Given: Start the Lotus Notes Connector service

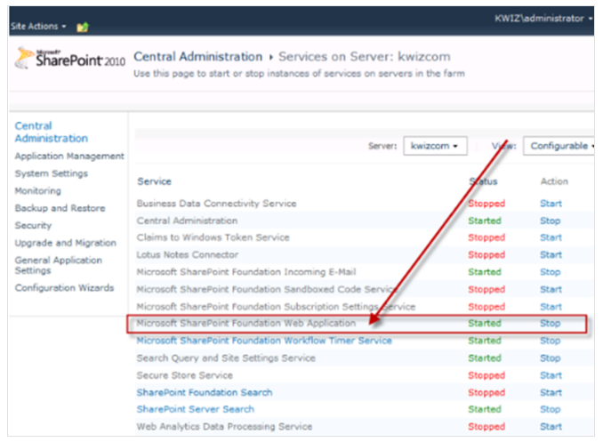Looking at the screenshot, I should (x=551, y=254).
